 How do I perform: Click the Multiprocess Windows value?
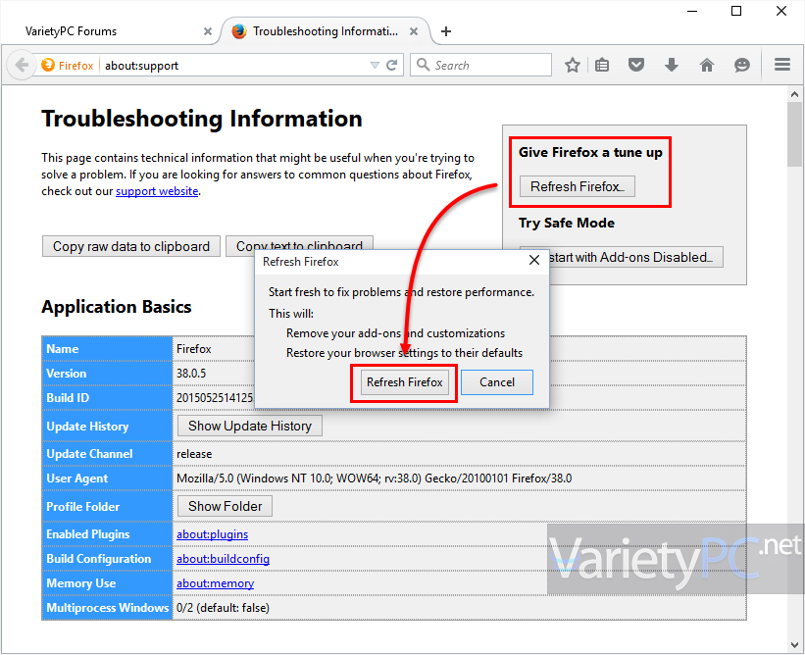223,608
